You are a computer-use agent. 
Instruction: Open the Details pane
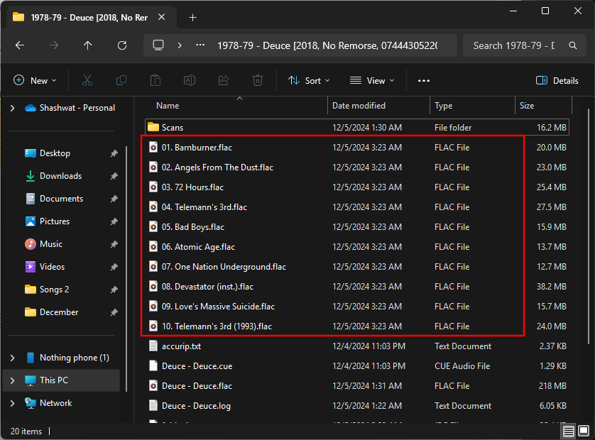pos(557,80)
